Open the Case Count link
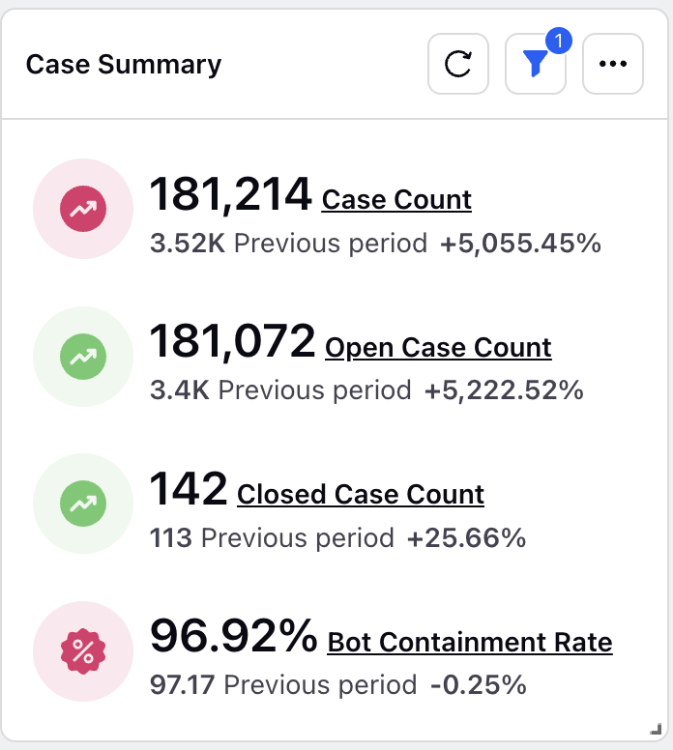673x750 pixels. tap(396, 199)
